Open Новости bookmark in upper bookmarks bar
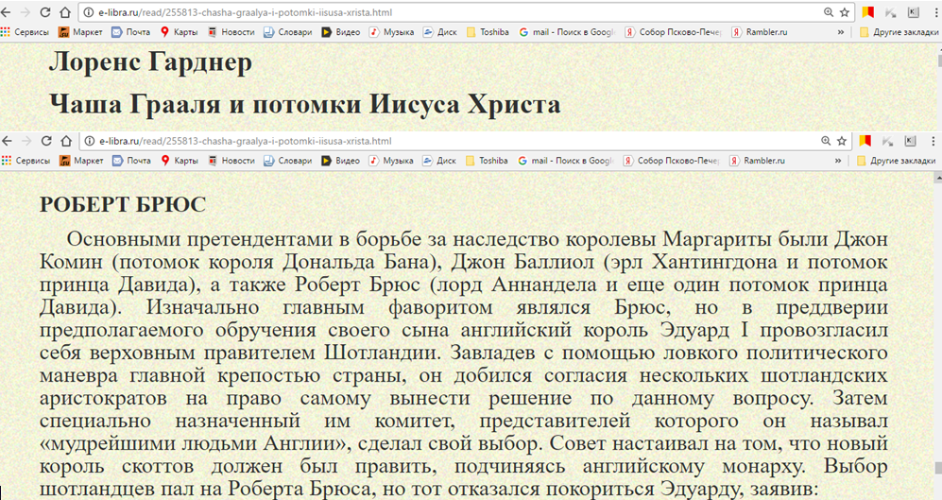 [231, 32]
